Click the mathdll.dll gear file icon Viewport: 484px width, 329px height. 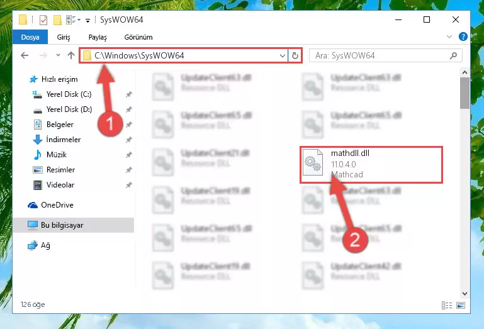tap(312, 162)
